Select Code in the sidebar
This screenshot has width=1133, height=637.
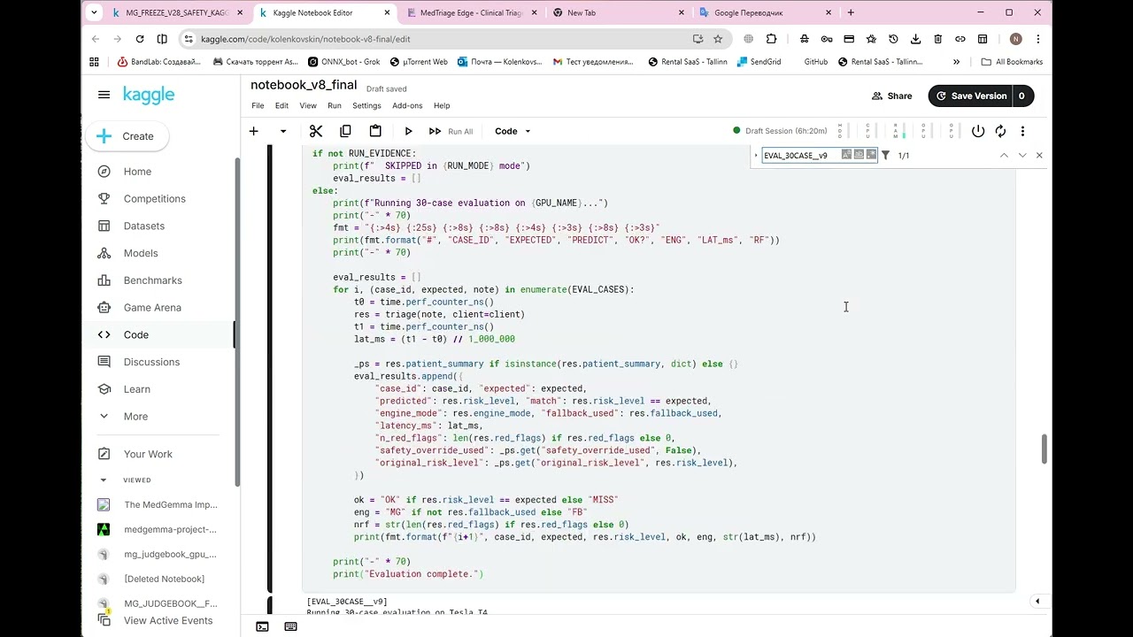[x=136, y=334]
